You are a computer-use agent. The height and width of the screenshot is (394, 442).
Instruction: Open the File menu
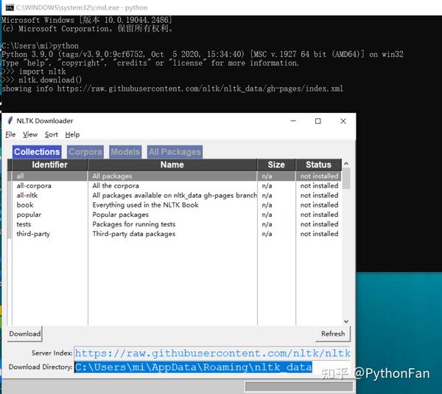pos(10,134)
